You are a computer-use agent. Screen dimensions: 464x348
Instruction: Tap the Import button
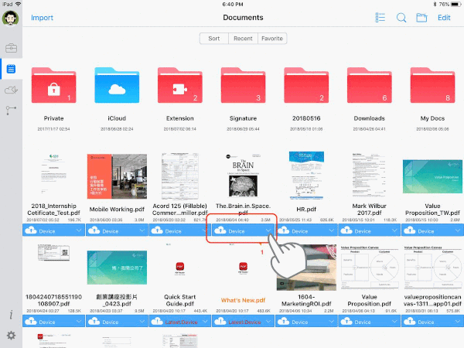(x=42, y=17)
